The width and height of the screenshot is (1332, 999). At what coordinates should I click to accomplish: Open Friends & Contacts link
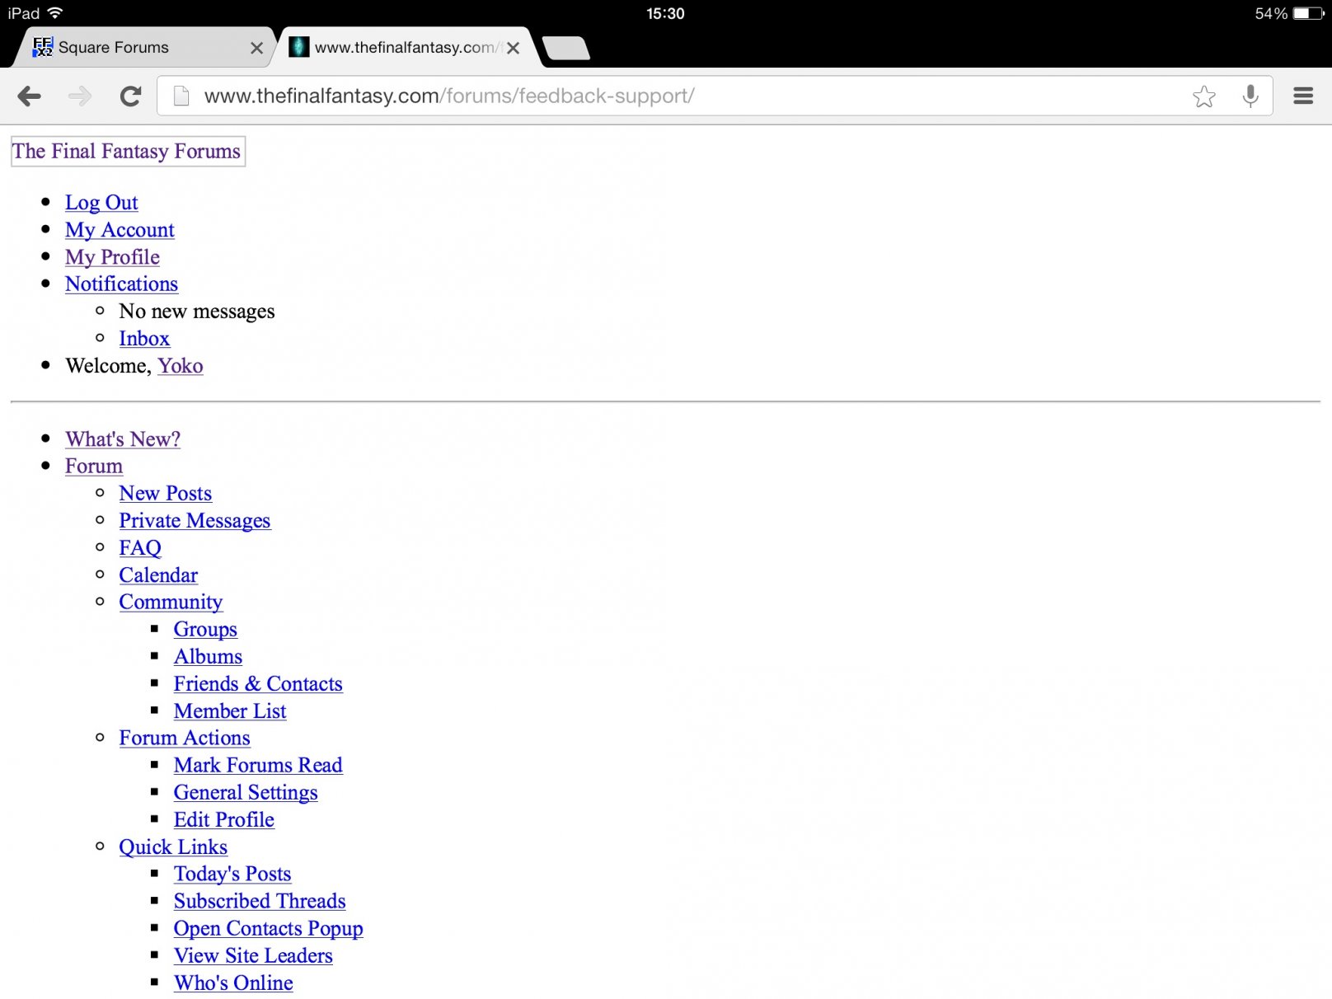click(x=258, y=684)
